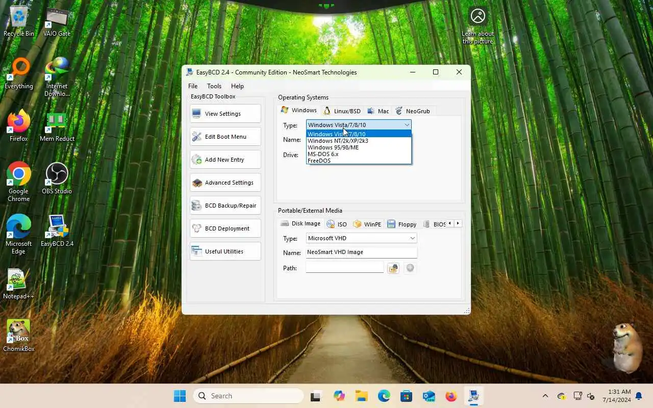The image size is (653, 408).
Task: Open File Explorer from the taskbar
Action: coord(362,396)
